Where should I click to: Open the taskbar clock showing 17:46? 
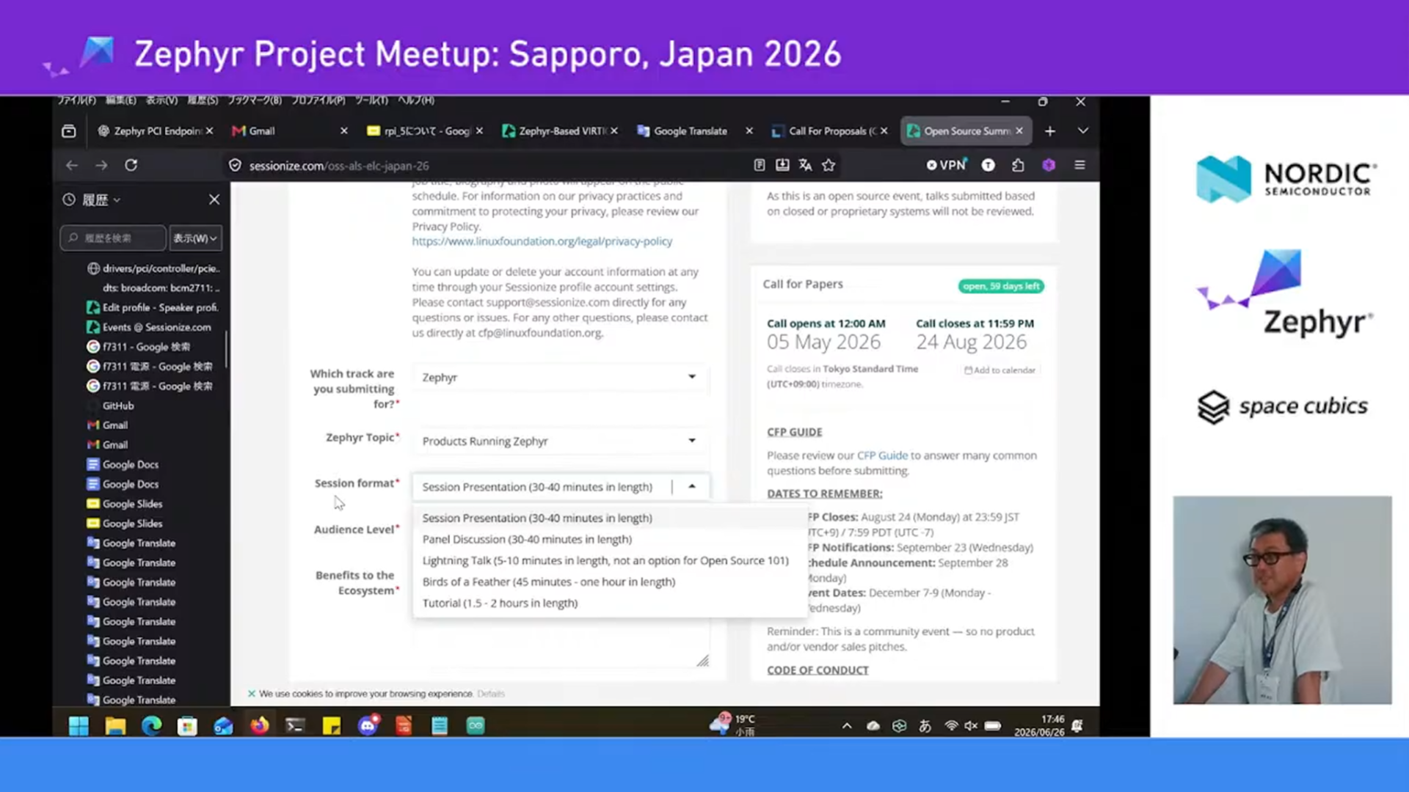coord(1039,726)
